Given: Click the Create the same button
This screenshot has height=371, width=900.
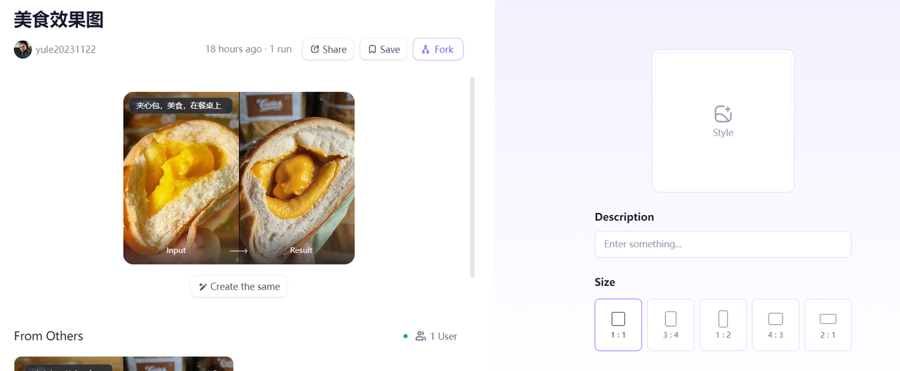Looking at the screenshot, I should pos(239,287).
